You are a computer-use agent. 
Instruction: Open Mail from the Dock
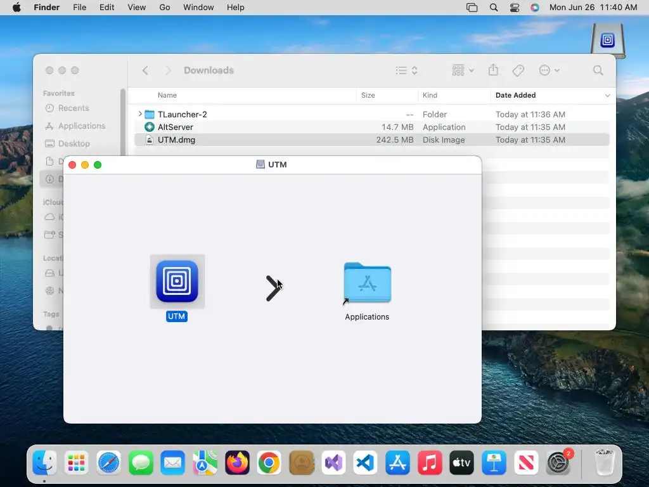[x=172, y=462]
